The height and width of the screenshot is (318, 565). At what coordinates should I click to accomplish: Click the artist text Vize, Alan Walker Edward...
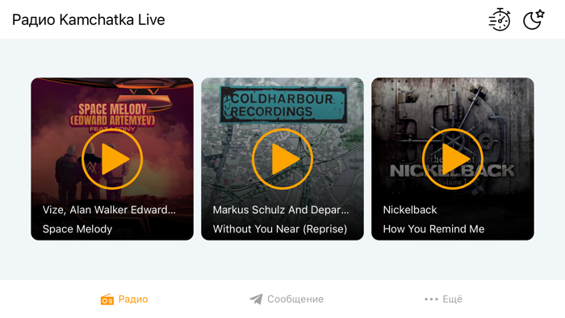(109, 210)
